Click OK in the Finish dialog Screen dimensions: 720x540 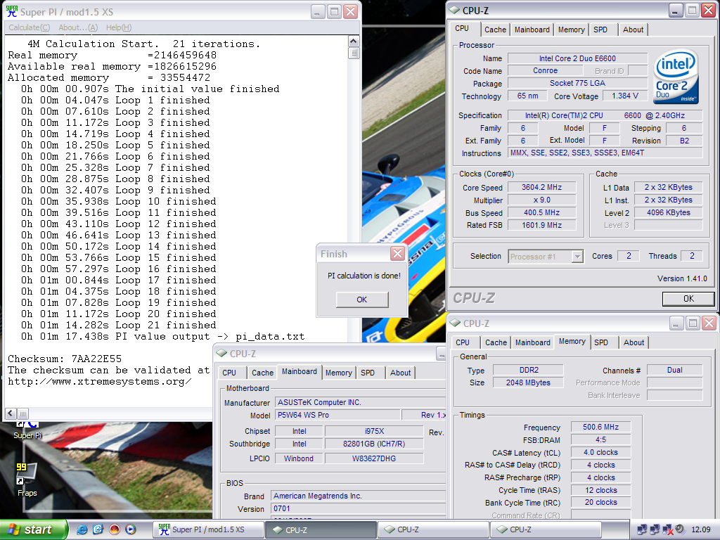point(362,300)
